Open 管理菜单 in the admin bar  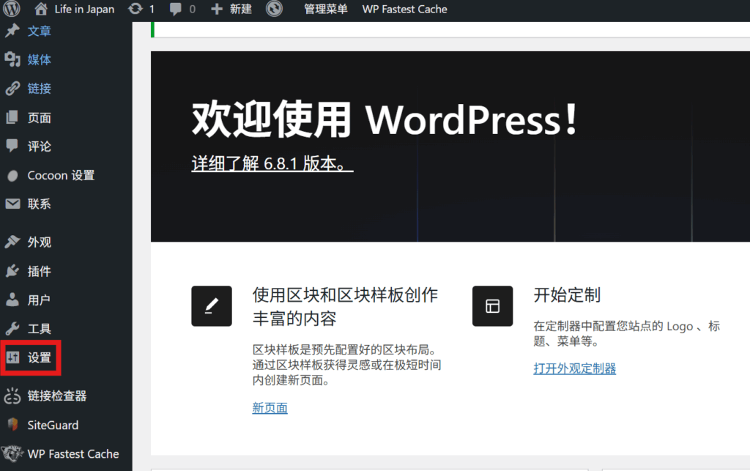[x=326, y=9]
